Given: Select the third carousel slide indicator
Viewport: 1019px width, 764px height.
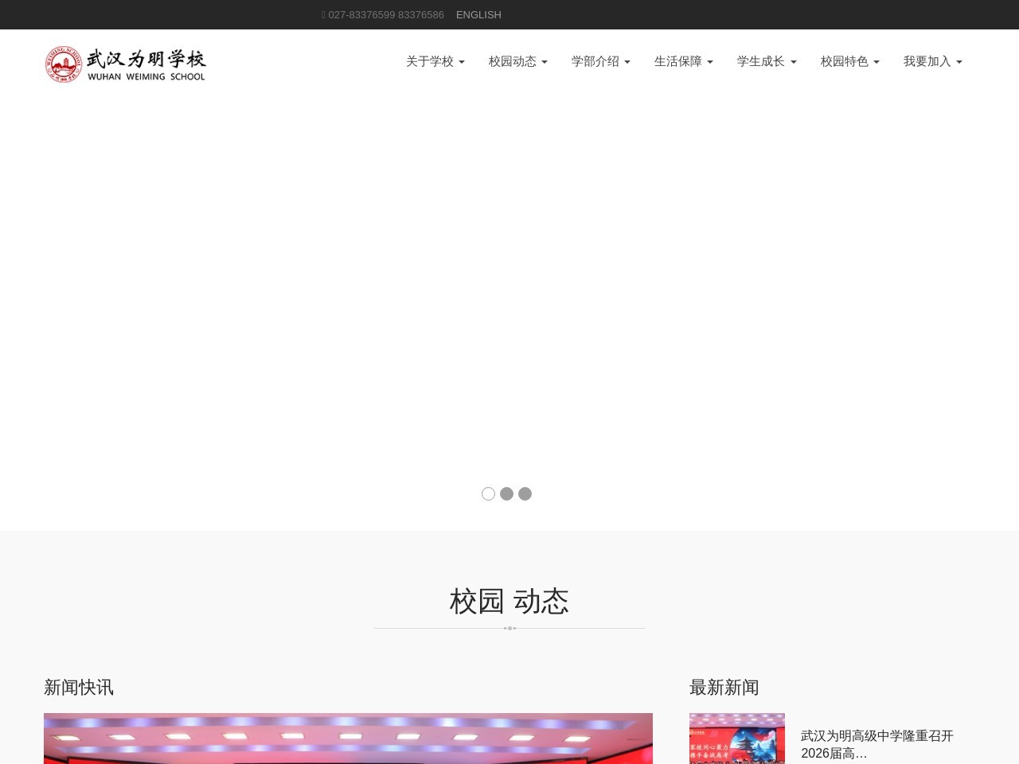Looking at the screenshot, I should pos(525,493).
